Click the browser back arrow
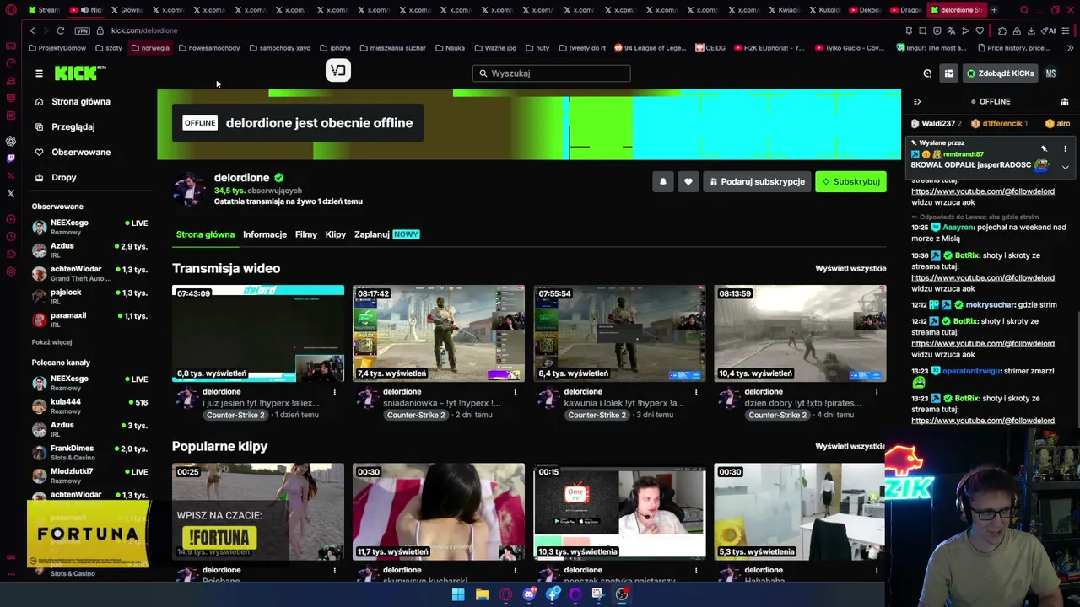The height and width of the screenshot is (607, 1080). (x=32, y=30)
